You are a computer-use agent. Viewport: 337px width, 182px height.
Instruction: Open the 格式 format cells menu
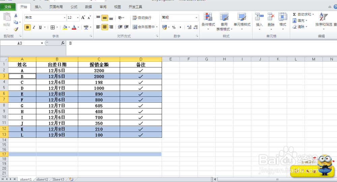pyautogui.click(x=283, y=22)
